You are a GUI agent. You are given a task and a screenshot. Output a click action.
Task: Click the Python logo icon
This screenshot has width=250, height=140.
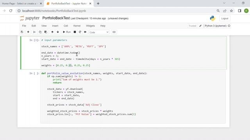click(x=212, y=18)
